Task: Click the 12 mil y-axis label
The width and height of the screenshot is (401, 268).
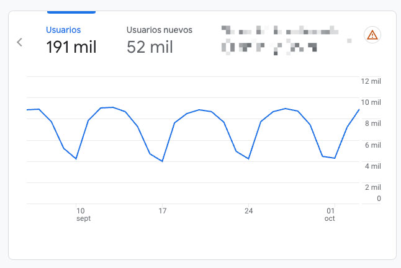Action: (x=370, y=81)
